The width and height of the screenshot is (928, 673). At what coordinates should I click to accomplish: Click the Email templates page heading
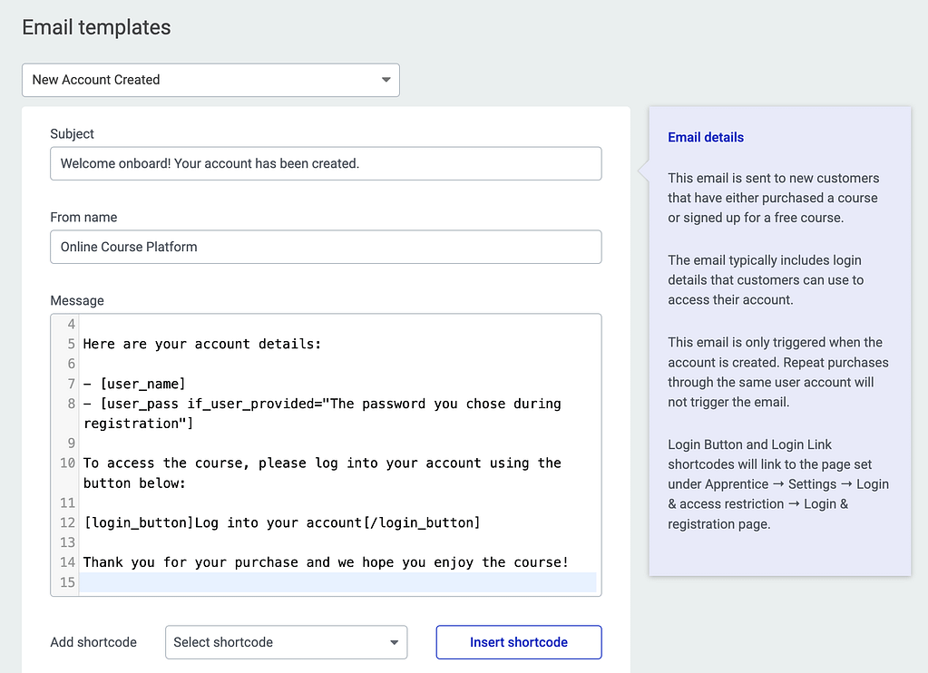click(96, 27)
